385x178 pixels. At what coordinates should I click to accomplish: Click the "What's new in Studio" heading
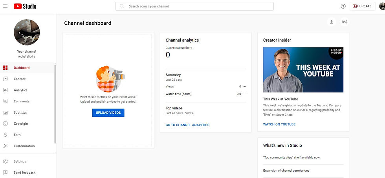(x=282, y=145)
